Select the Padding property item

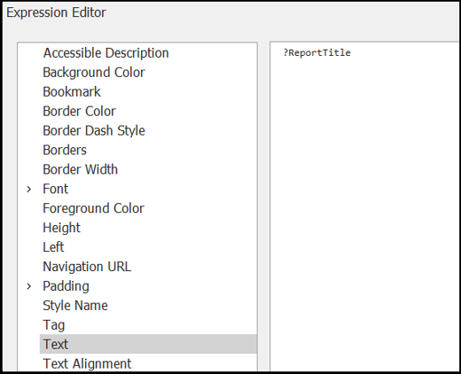pos(66,286)
